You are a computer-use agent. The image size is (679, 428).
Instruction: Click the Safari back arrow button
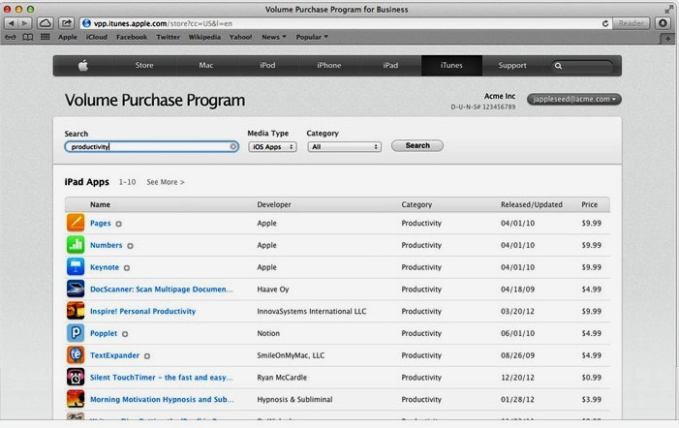pyautogui.click(x=11, y=23)
